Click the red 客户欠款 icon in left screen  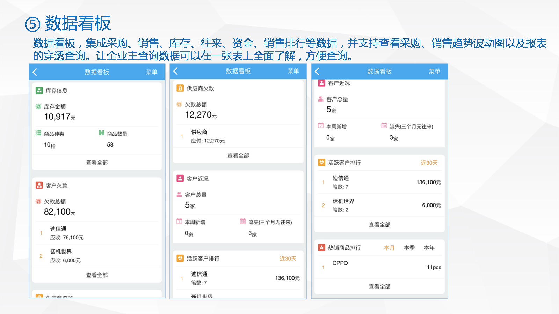coord(39,185)
